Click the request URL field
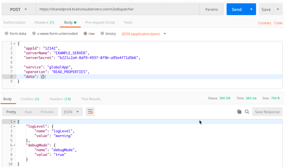This screenshot has width=285, height=168. pyautogui.click(x=118, y=9)
